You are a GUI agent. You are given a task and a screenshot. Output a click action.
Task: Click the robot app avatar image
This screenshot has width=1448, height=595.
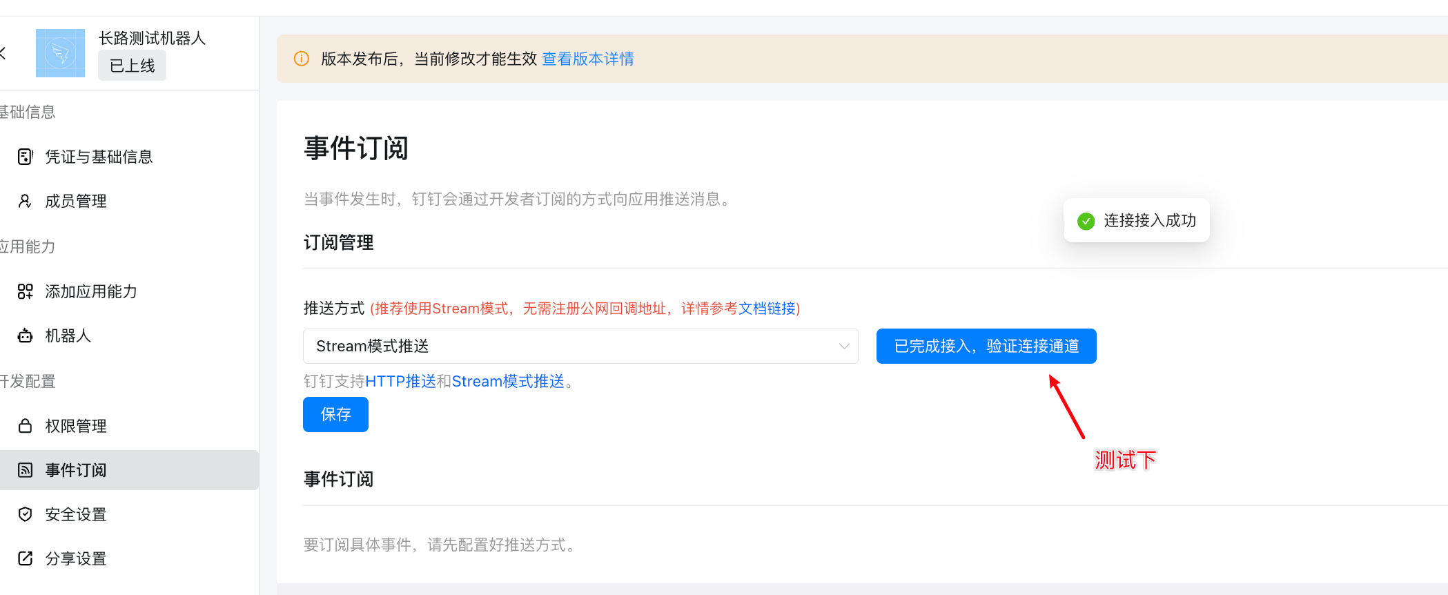[x=60, y=53]
